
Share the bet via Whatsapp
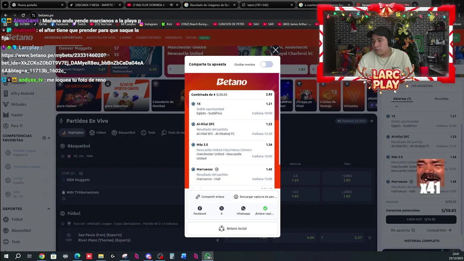point(243,211)
